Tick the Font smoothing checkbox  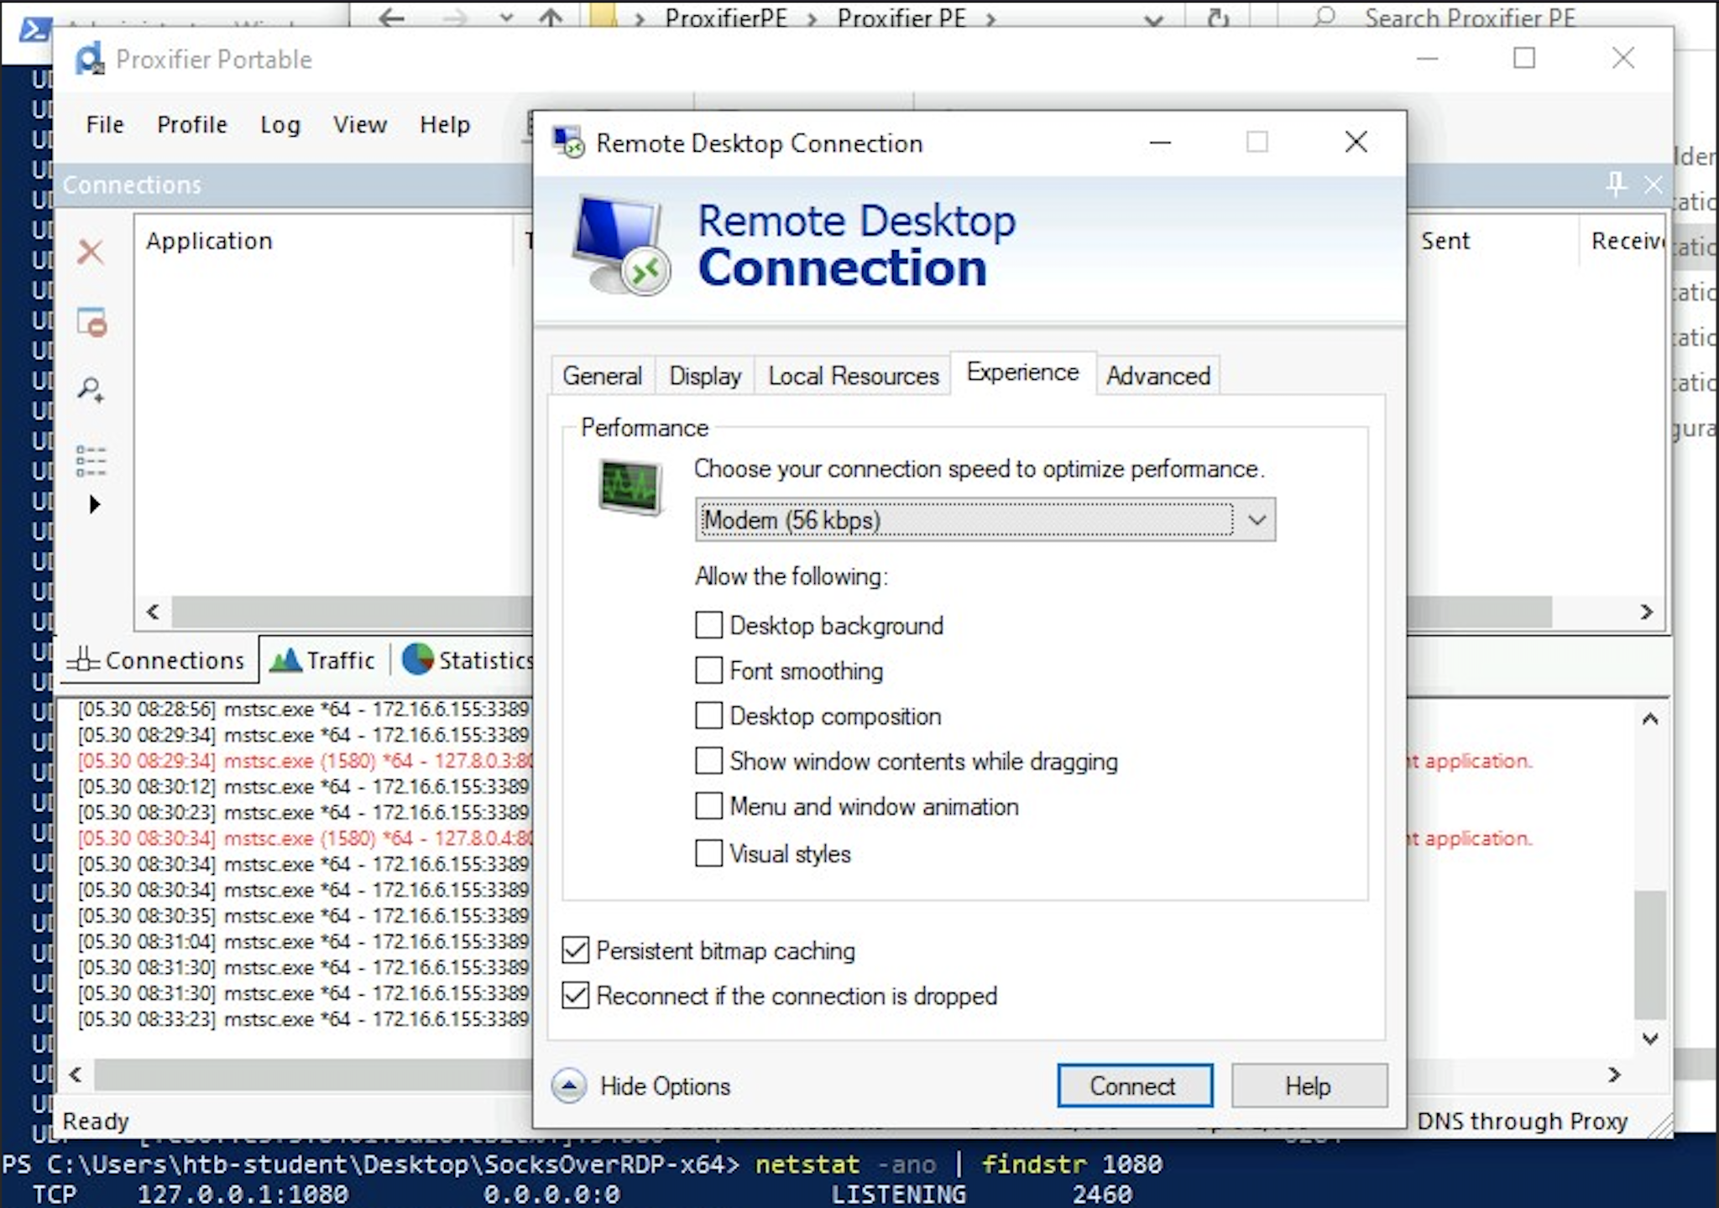[708, 670]
